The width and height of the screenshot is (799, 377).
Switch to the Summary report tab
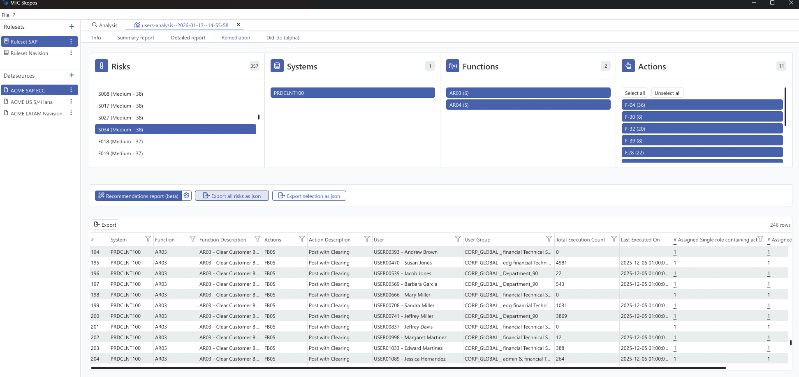(135, 37)
